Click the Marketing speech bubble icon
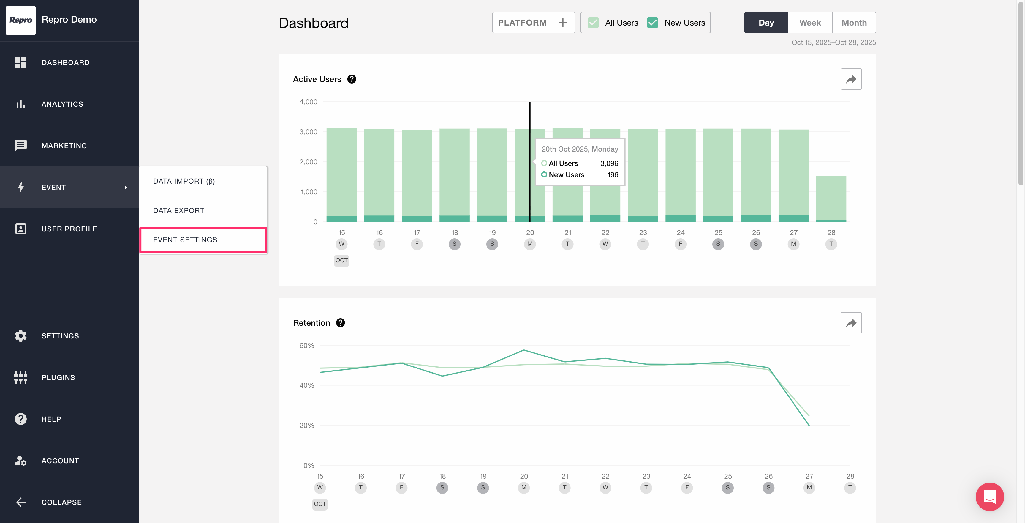Image resolution: width=1025 pixels, height=523 pixels. pyautogui.click(x=21, y=145)
